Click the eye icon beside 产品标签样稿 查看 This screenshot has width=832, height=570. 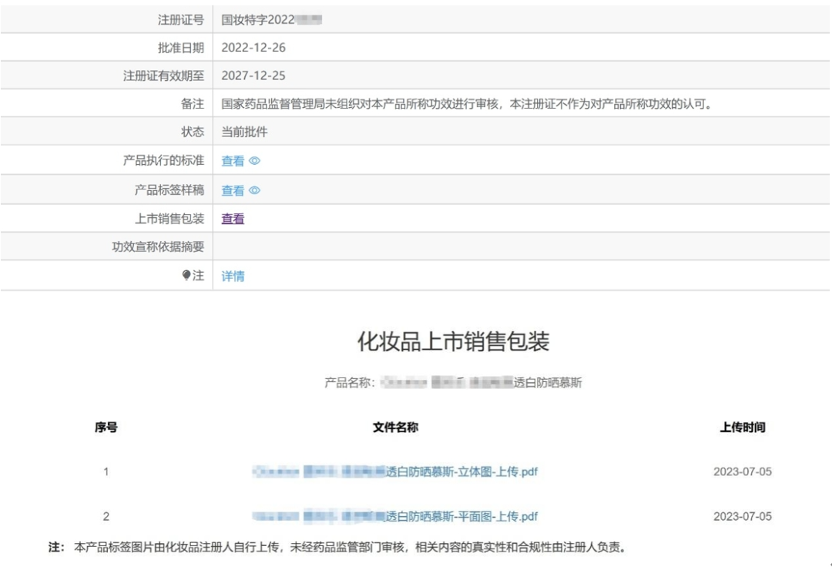255,190
